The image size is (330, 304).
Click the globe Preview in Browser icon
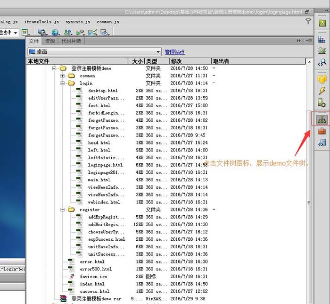[x=55, y=33]
